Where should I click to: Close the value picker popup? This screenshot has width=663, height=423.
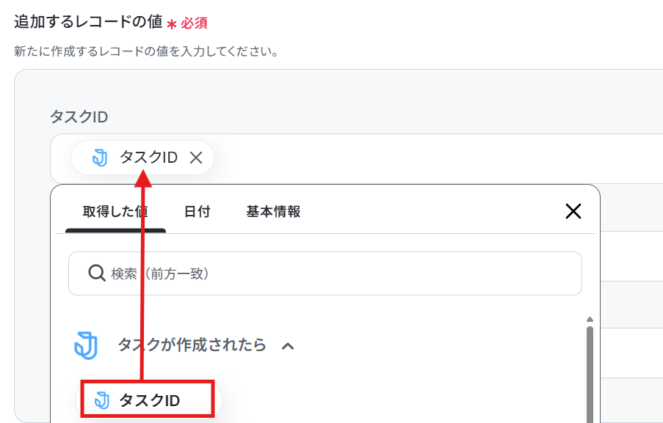click(x=573, y=211)
